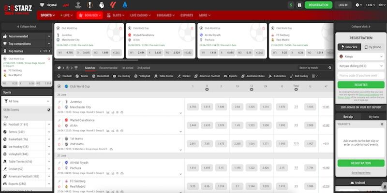The width and height of the screenshot is (387, 193).
Task: Open the Kenya country dropdown
Action: 361,56
